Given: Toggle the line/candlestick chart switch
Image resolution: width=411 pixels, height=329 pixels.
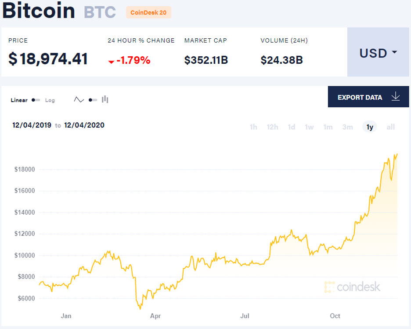Looking at the screenshot, I should tap(93, 100).
